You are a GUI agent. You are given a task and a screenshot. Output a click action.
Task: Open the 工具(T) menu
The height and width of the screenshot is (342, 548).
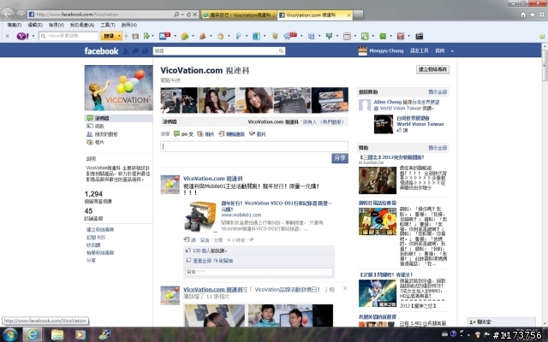[108, 25]
